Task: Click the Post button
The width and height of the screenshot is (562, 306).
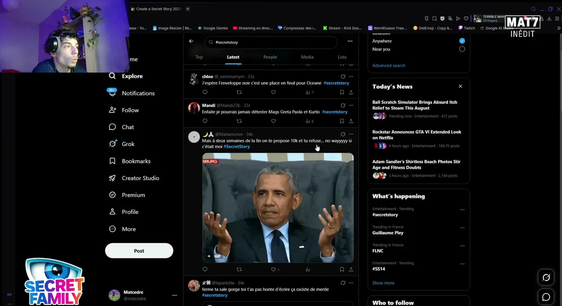Action: (x=139, y=251)
